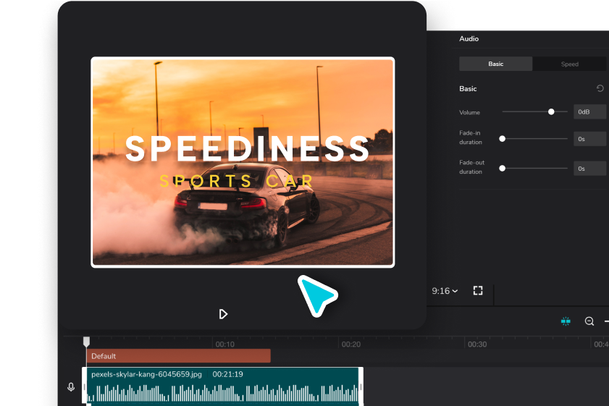Switch to the Speed audio tab
Viewport: 609px width, 406px height.
(569, 64)
